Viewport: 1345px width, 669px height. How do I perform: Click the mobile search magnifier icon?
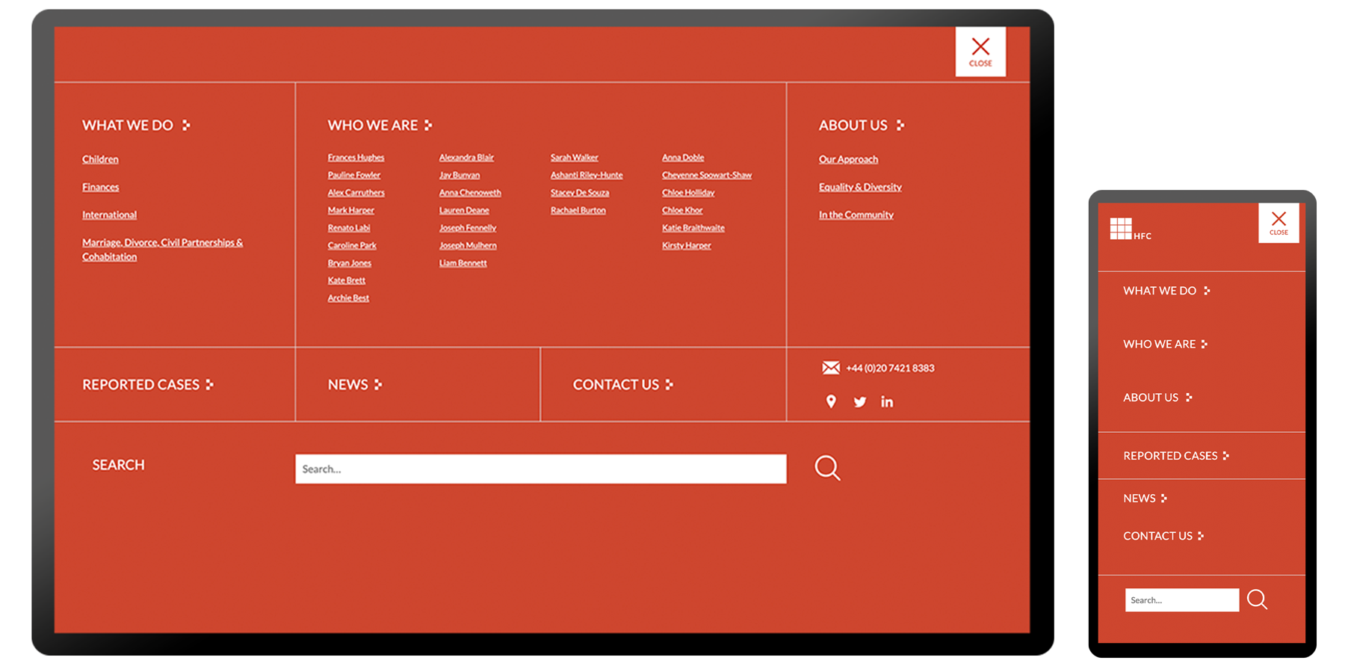coord(1257,599)
